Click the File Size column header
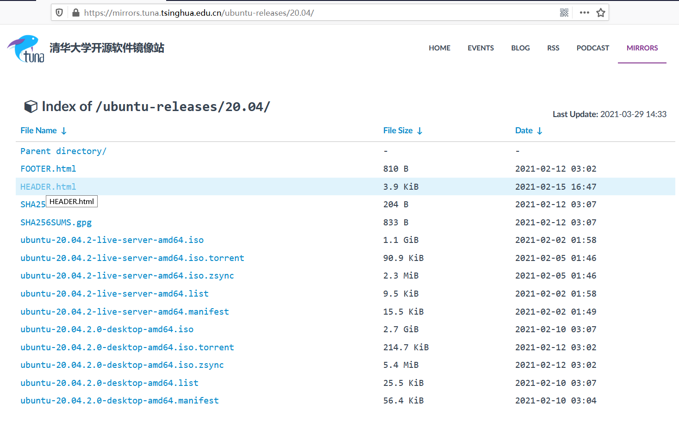Viewport: 679px width, 422px height. 398,130
